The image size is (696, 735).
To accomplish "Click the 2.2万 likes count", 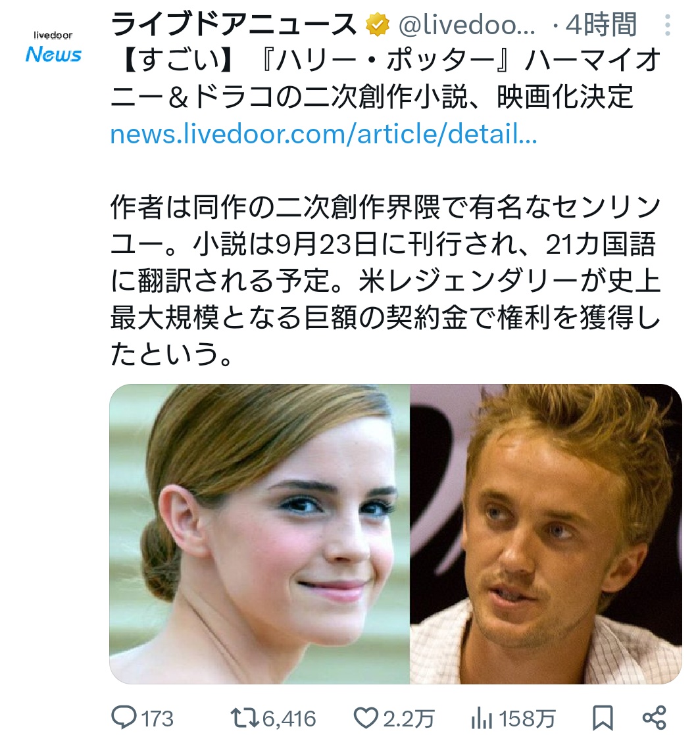I will coord(409,719).
